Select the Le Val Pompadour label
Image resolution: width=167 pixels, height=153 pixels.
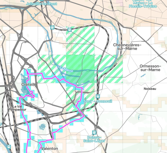pos(17,108)
